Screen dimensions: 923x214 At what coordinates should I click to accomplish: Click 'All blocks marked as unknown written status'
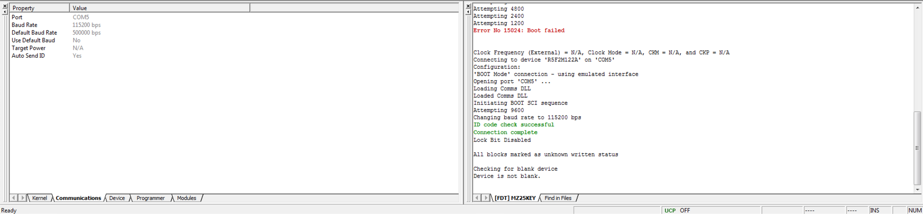(546, 154)
